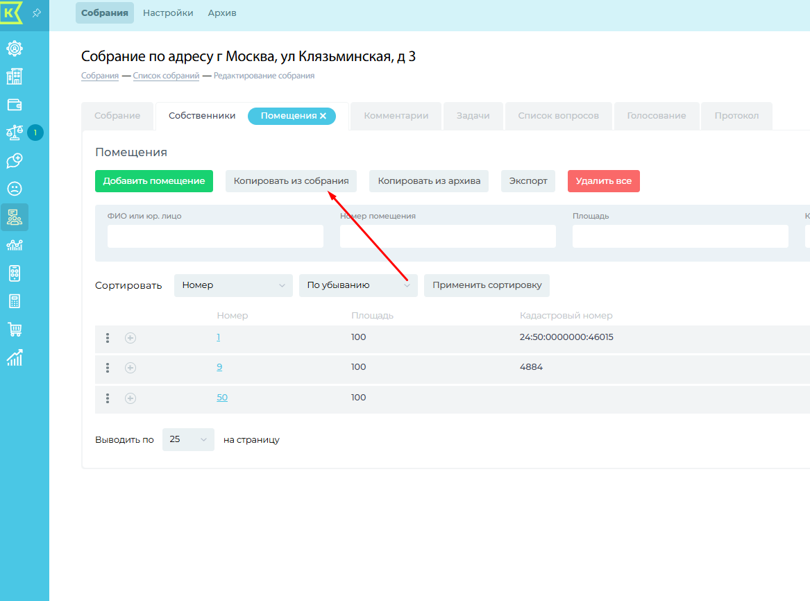The height and width of the screenshot is (601, 810).
Task: Open the scales icon with badge 1
Action: (15, 132)
